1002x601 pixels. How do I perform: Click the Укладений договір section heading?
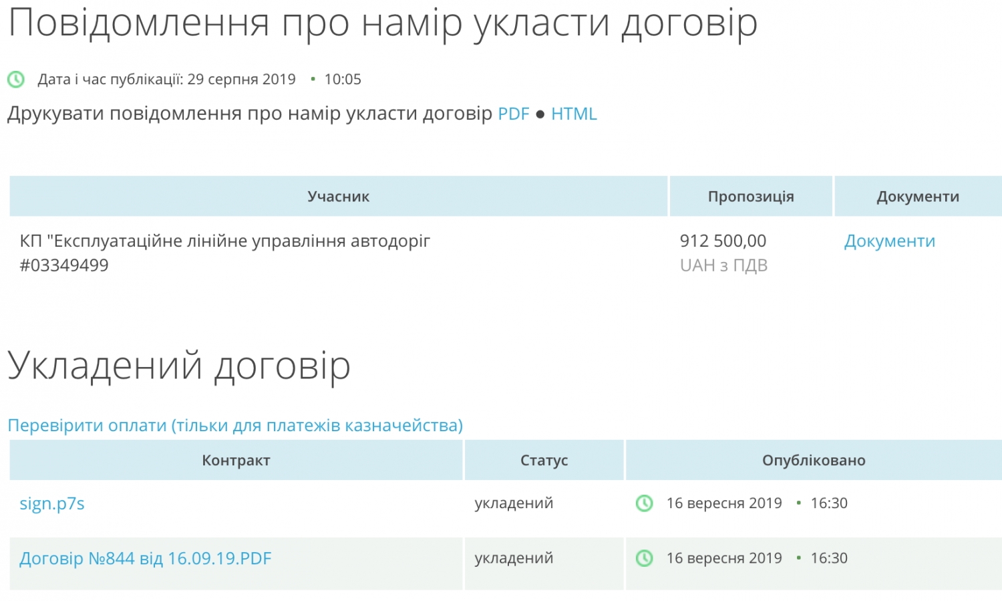[179, 366]
